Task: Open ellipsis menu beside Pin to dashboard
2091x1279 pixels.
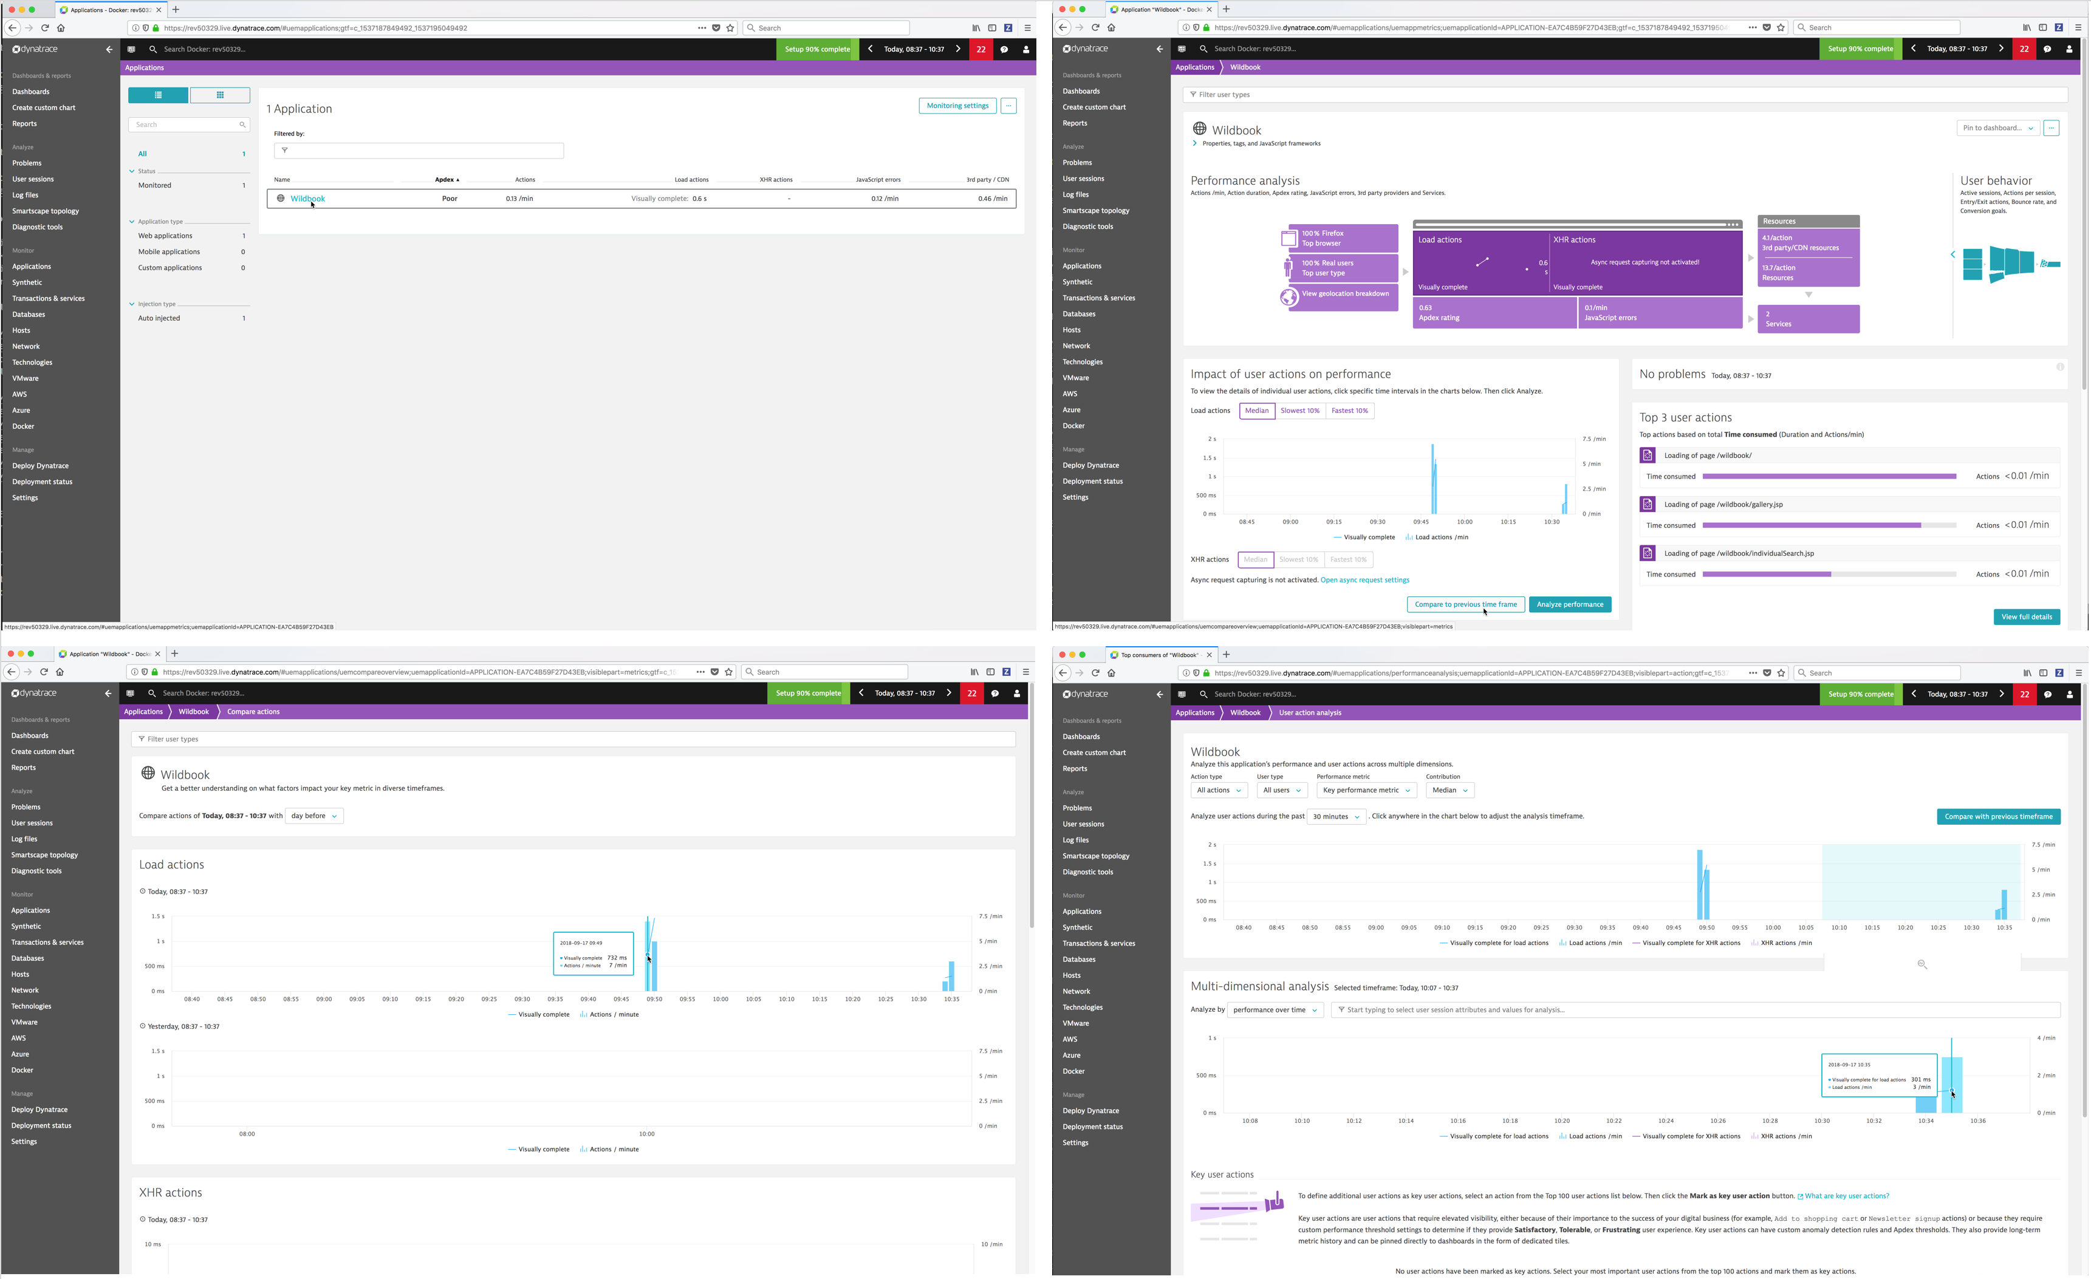Action: click(x=2051, y=128)
